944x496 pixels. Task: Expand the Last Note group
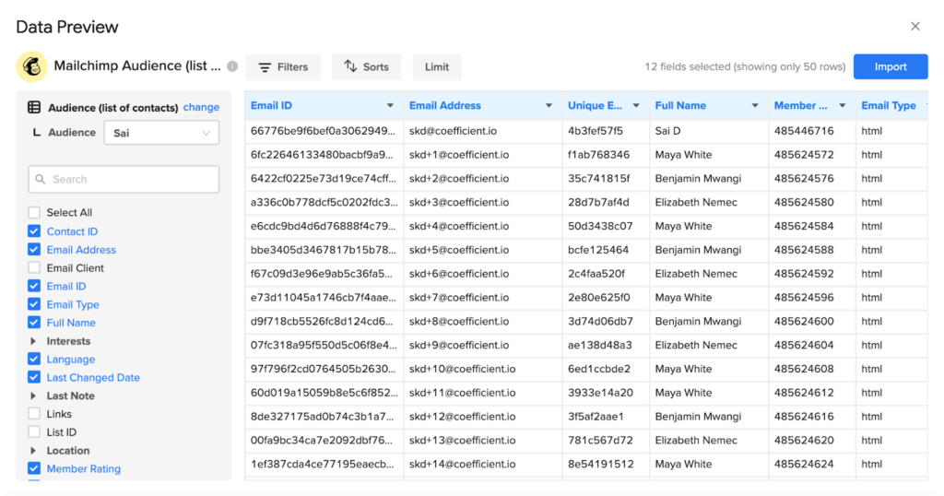tap(33, 396)
